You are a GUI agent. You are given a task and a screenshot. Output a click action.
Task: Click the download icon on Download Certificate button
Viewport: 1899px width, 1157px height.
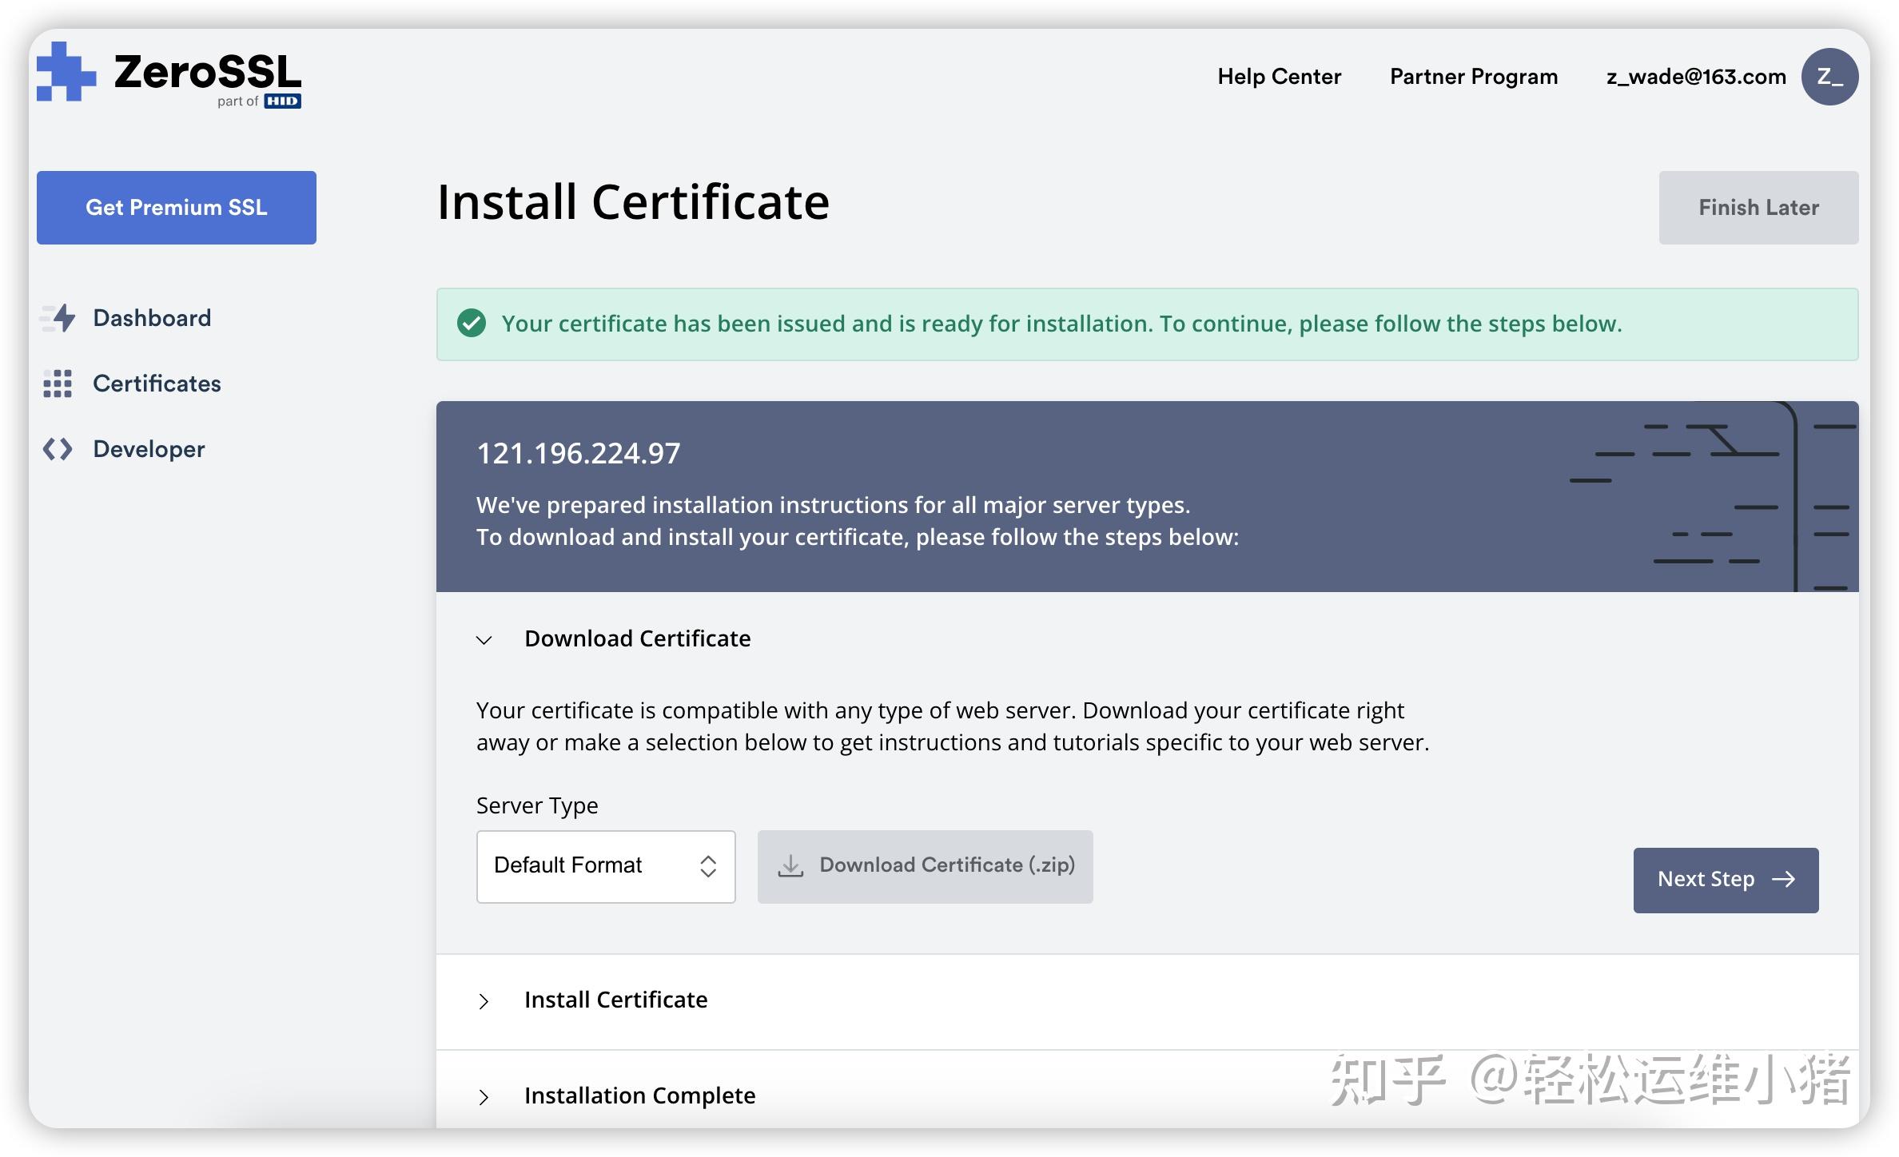(x=790, y=865)
